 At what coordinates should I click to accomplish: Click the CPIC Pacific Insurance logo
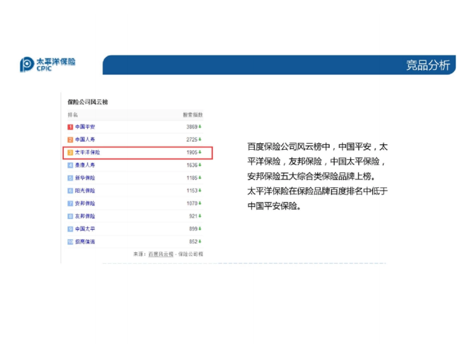point(47,64)
